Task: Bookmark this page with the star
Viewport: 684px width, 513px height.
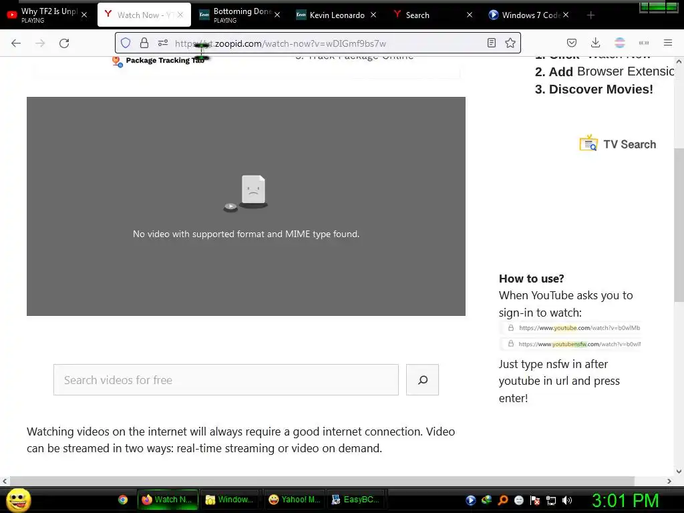Action: (x=510, y=43)
